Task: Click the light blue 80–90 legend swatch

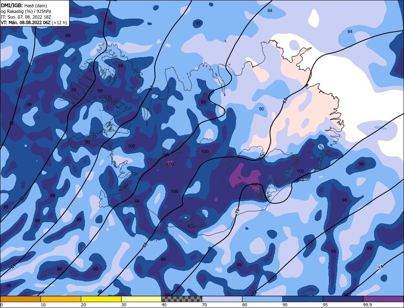Action: tap(262, 299)
